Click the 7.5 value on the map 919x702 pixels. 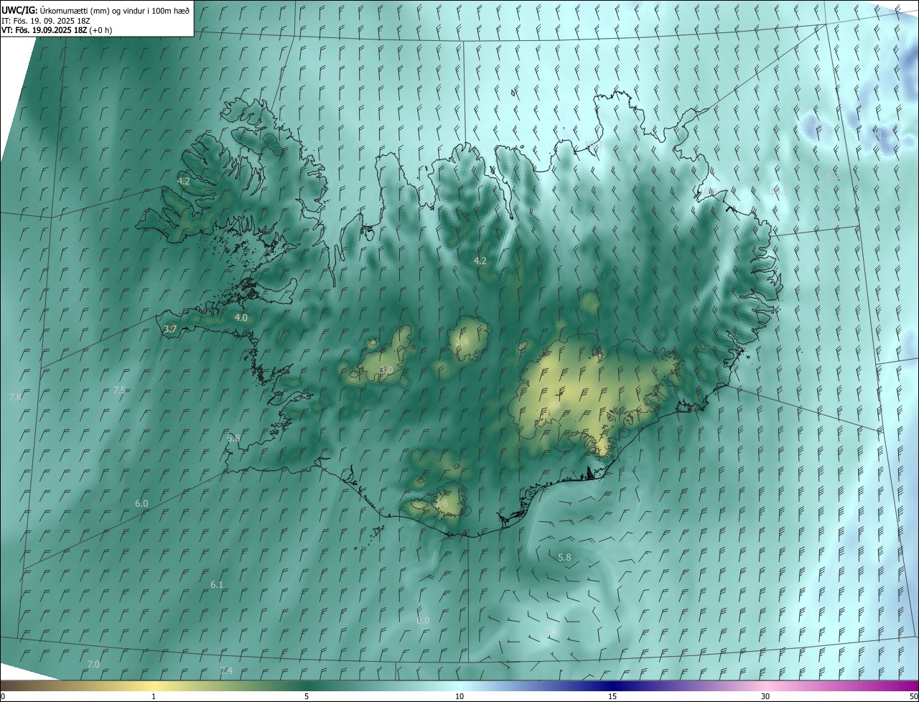tap(119, 390)
